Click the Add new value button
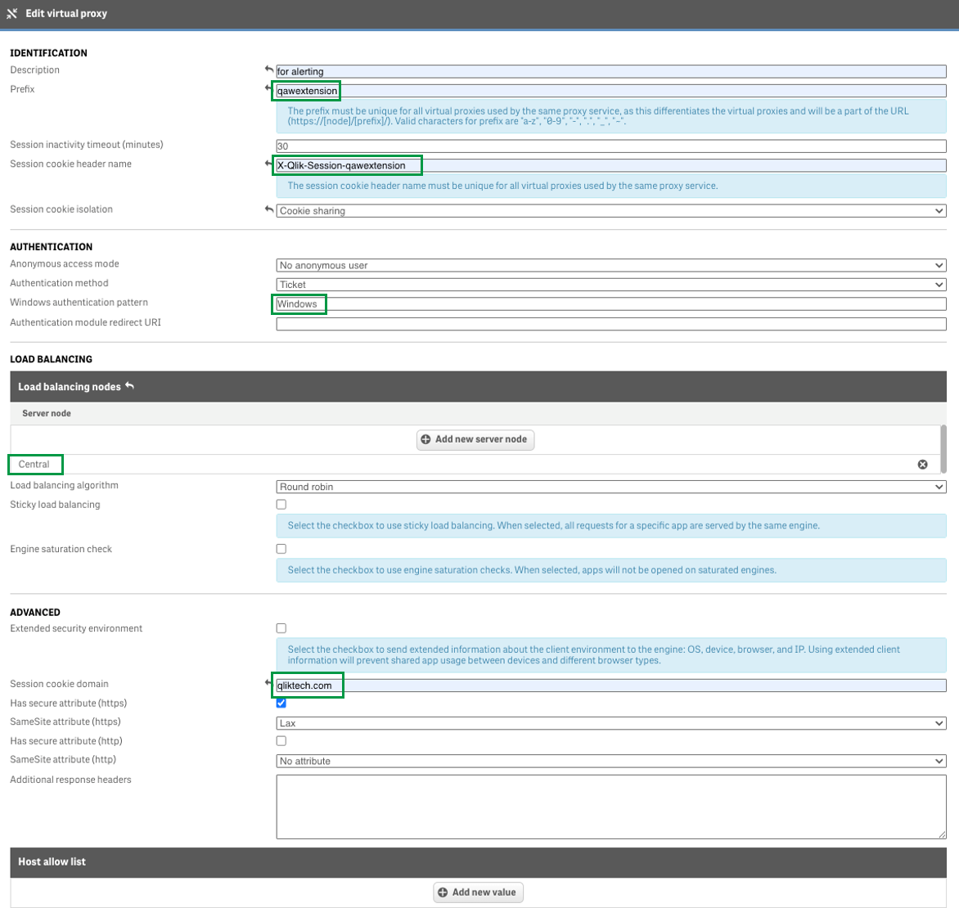The height and width of the screenshot is (908, 959). click(x=478, y=892)
